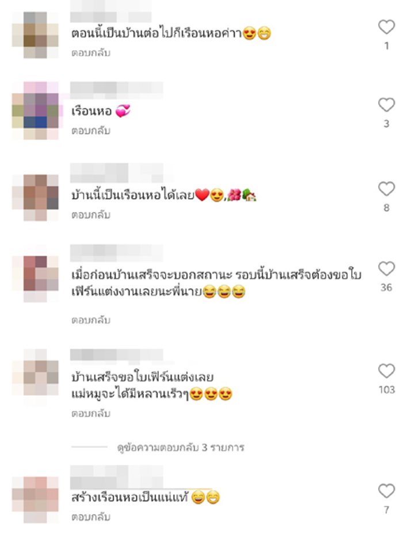This screenshot has width=419, height=558.
Task: Reply to the บ้านนี้เป็นเรือนหอได้เลย comment
Action: [91, 215]
